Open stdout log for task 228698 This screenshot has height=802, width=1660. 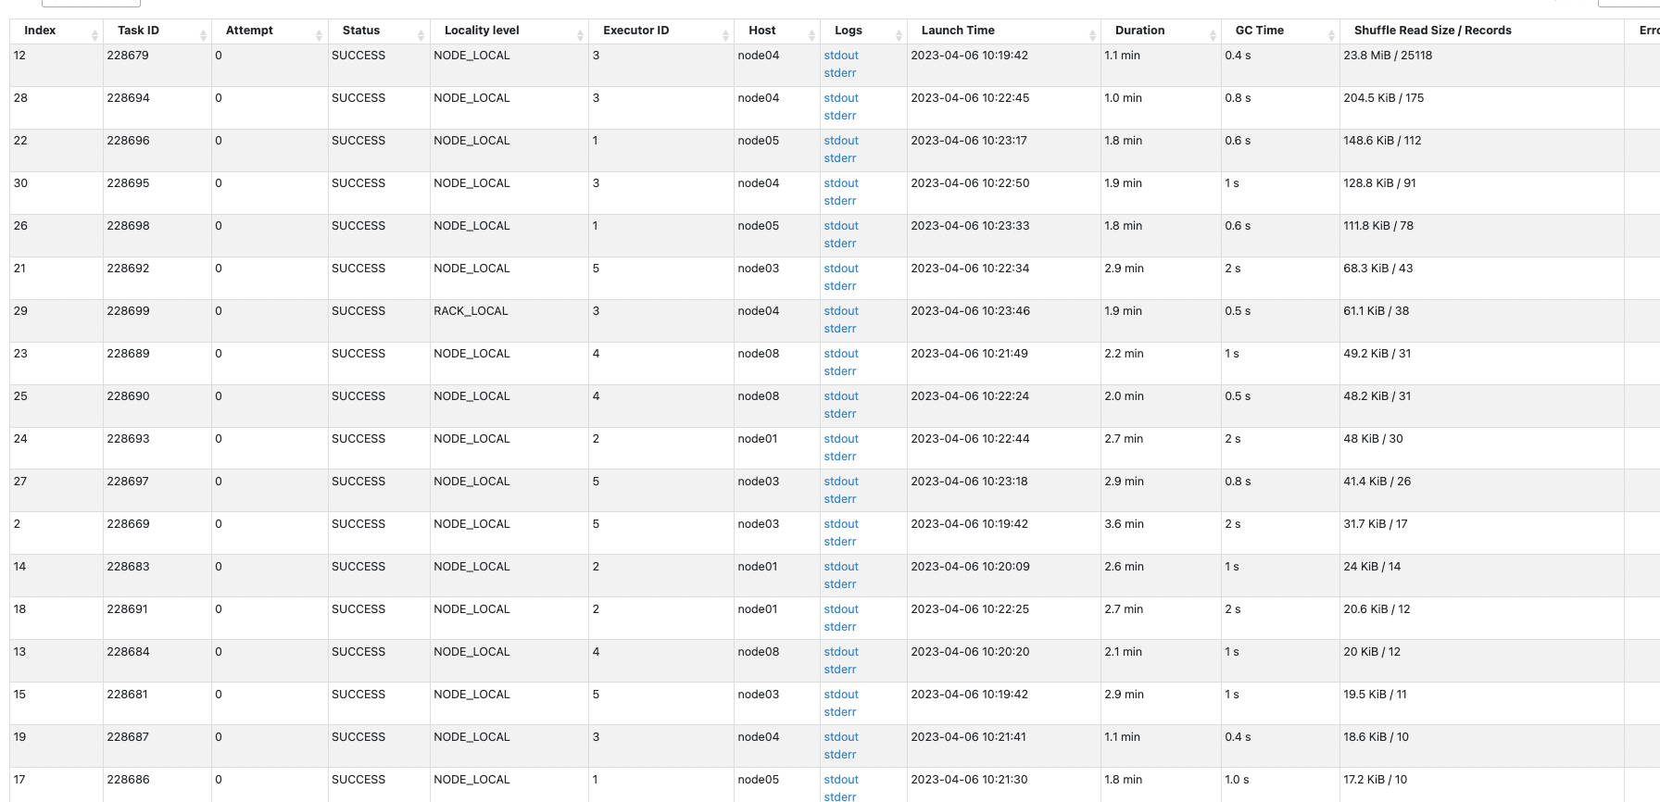[841, 226]
